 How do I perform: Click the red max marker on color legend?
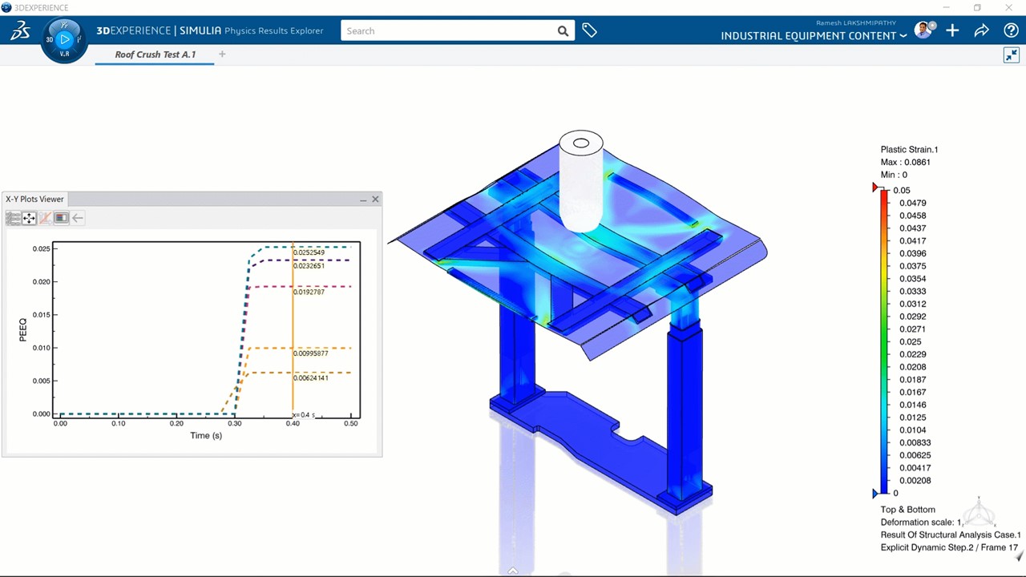(875, 188)
